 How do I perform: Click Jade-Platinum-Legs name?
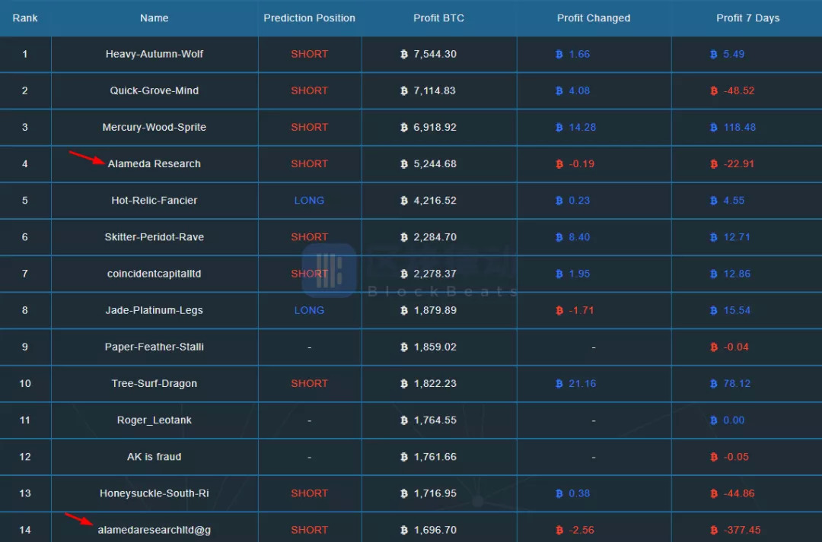pos(154,311)
